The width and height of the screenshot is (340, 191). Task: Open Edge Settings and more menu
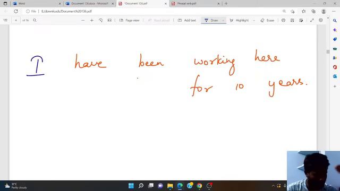coord(334,11)
